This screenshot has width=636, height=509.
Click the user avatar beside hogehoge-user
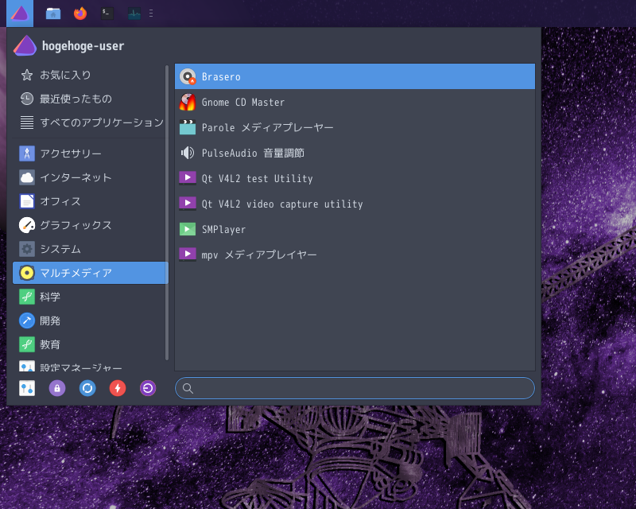click(x=25, y=45)
